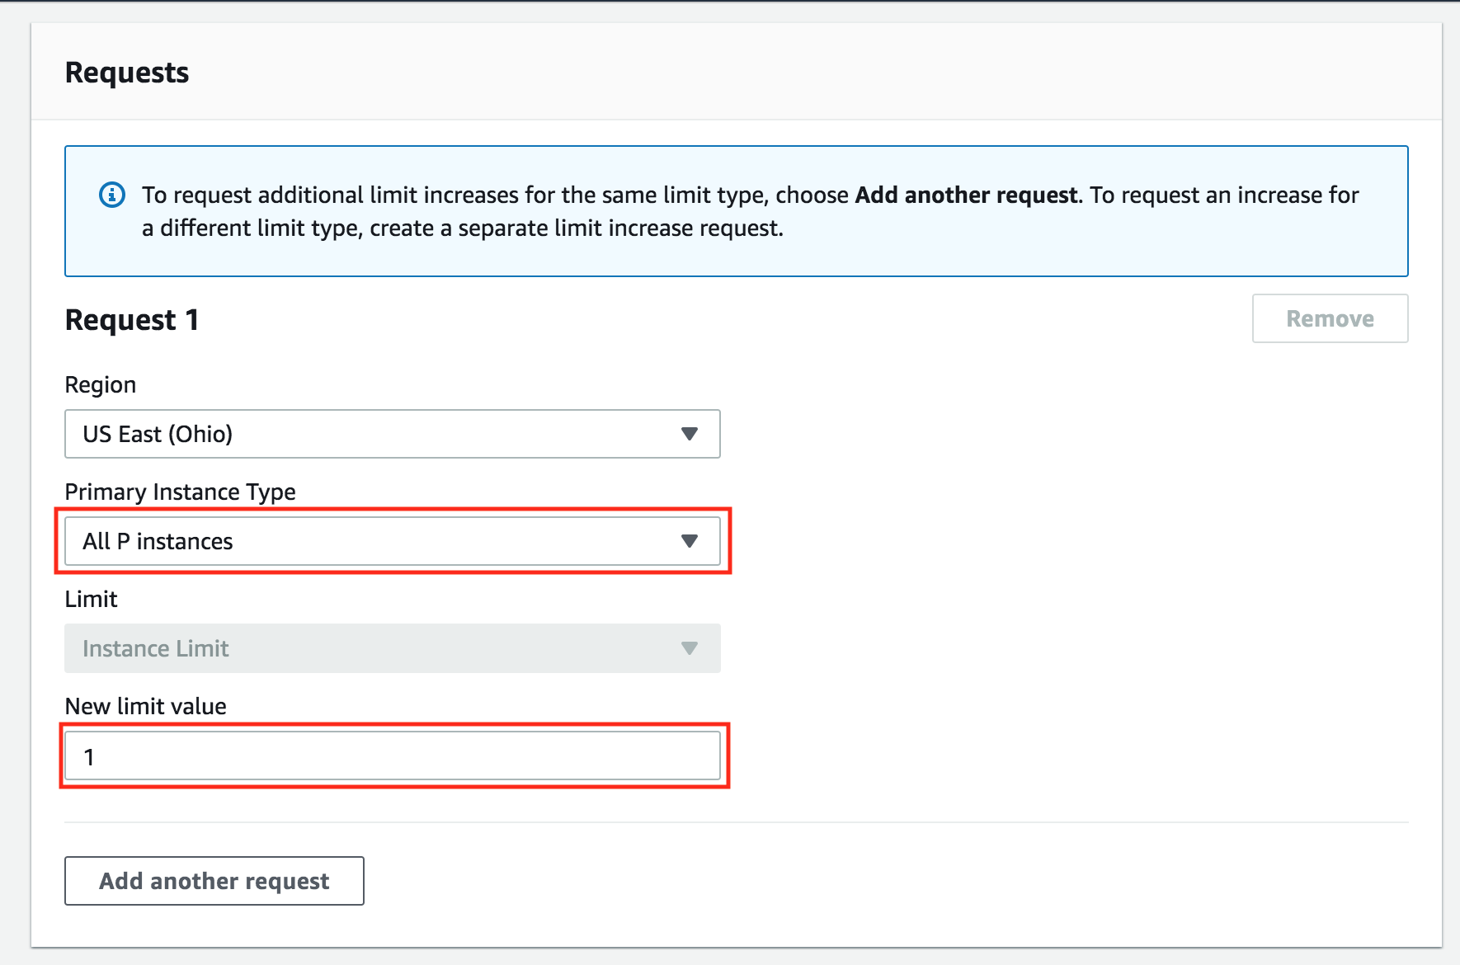Screen dimensions: 1460x965
Task: Click the Request 1 heading
Action: [x=132, y=320]
